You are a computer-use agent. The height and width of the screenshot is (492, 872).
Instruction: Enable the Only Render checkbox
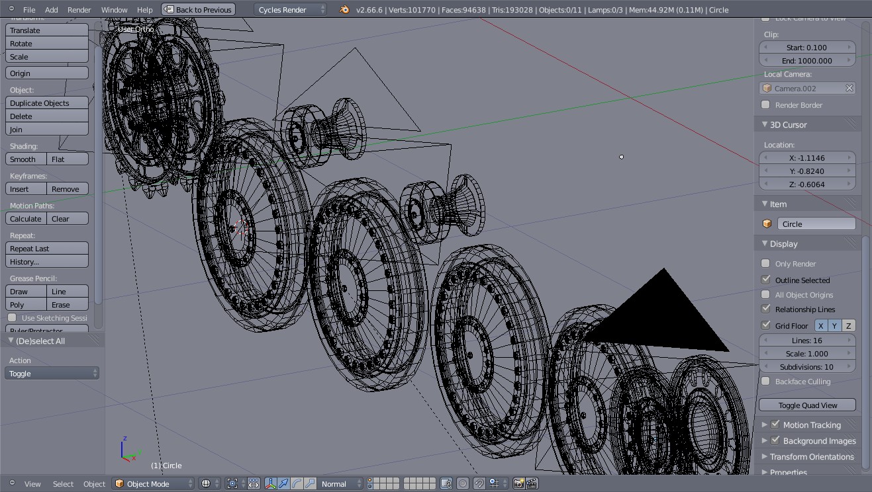point(765,263)
